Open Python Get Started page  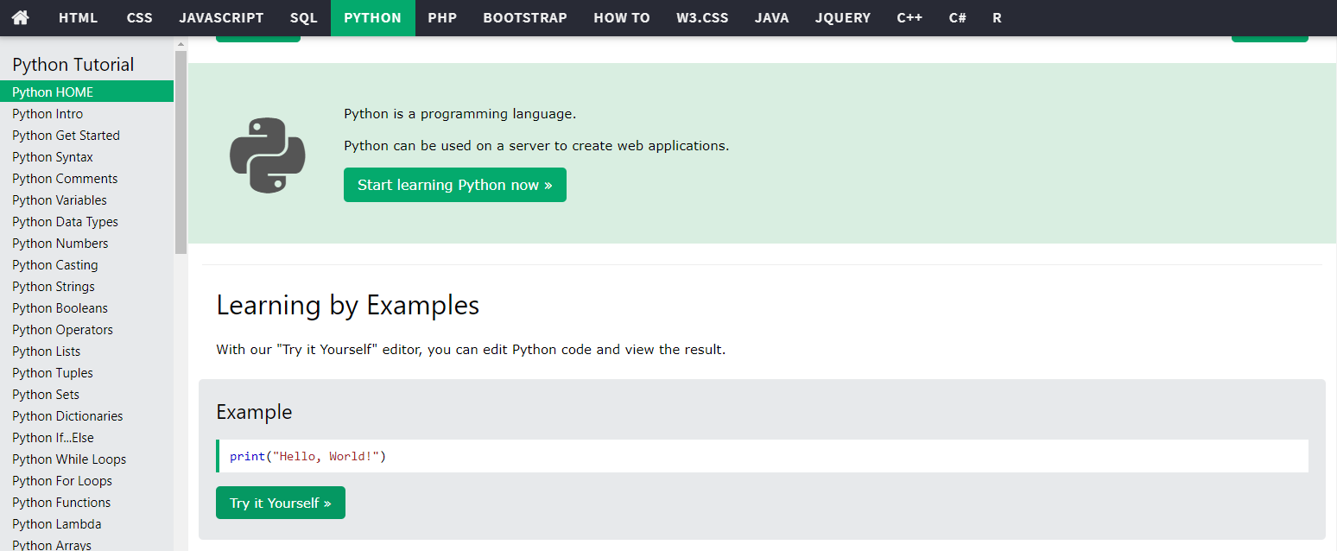click(86, 135)
